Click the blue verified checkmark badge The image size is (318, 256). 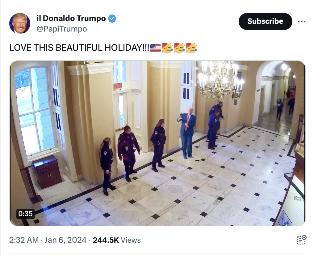coord(112,19)
